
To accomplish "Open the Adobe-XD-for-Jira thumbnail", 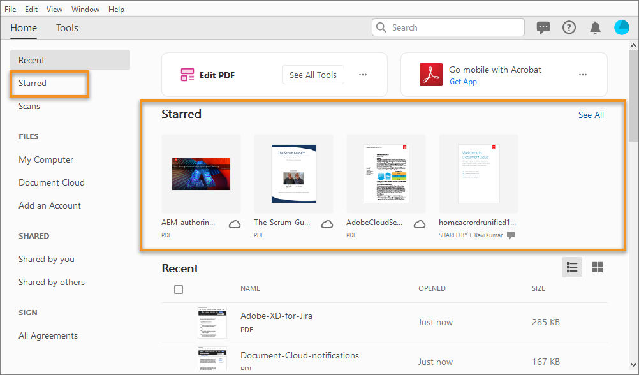I will [212, 323].
